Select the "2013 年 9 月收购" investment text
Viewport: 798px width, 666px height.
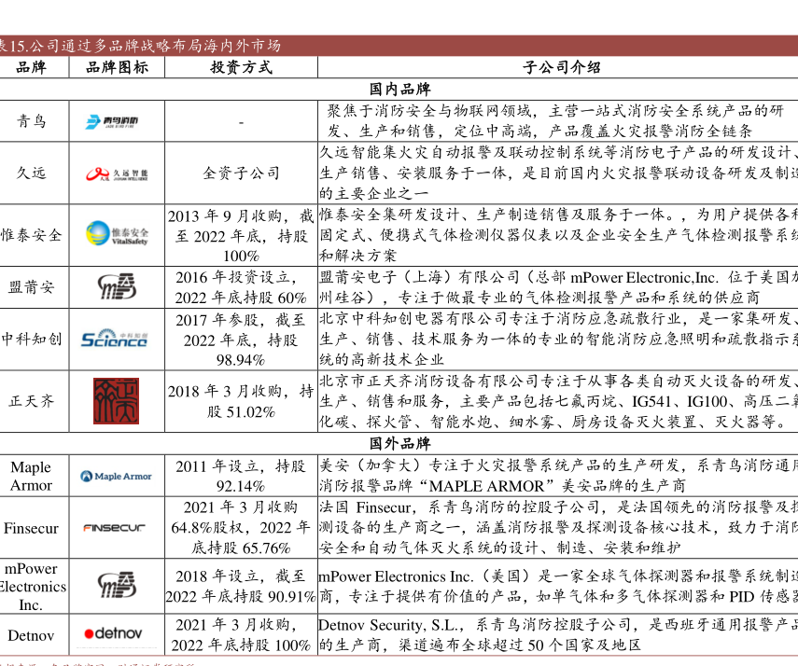point(224,216)
